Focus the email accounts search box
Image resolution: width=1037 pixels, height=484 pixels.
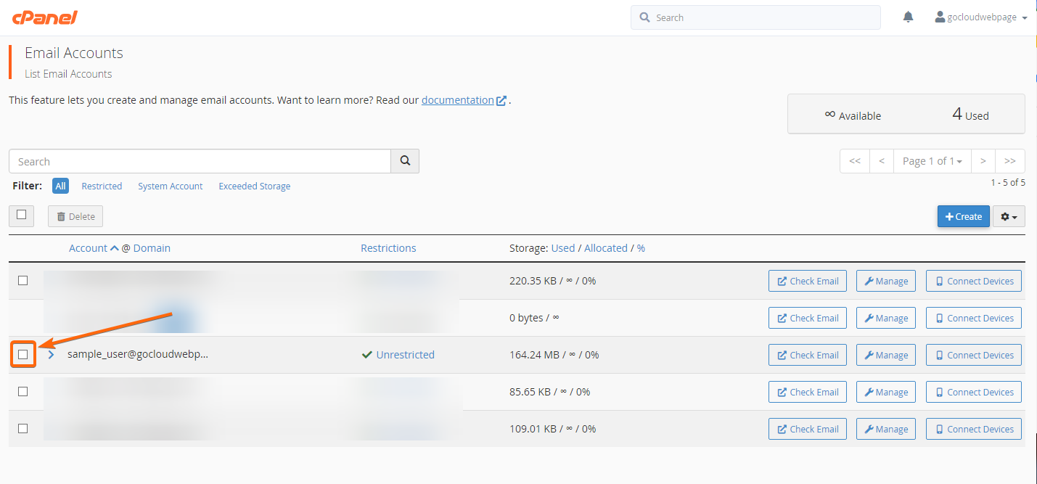200,161
